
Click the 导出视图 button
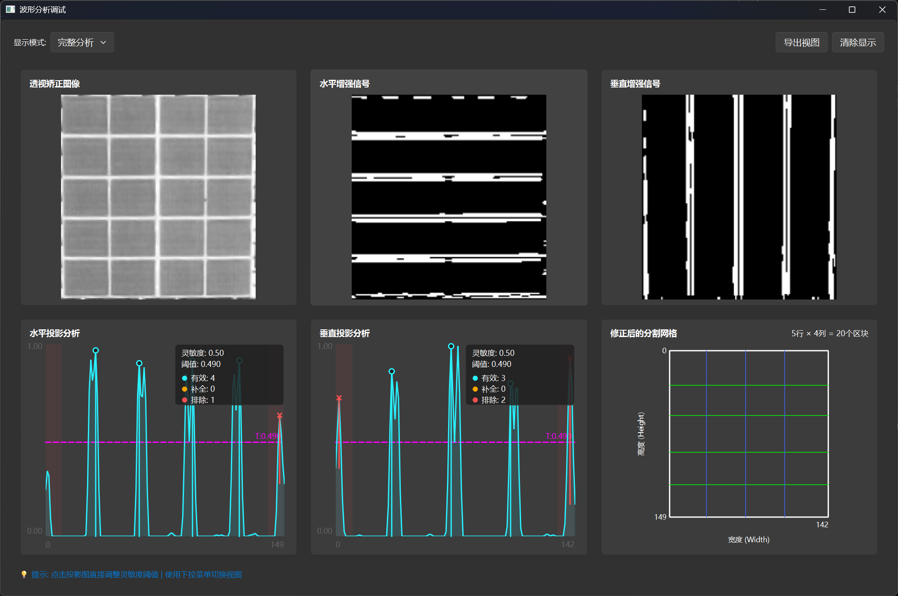(801, 42)
